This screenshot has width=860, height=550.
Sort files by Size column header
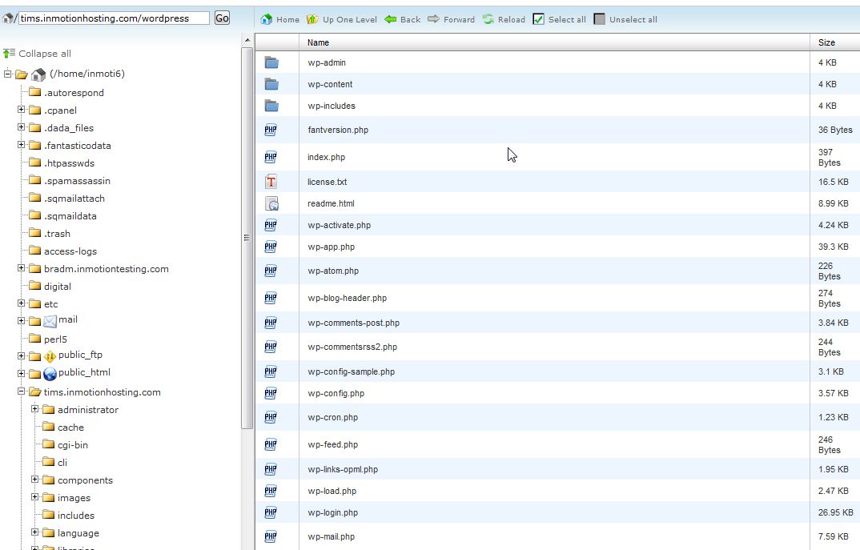coord(826,42)
